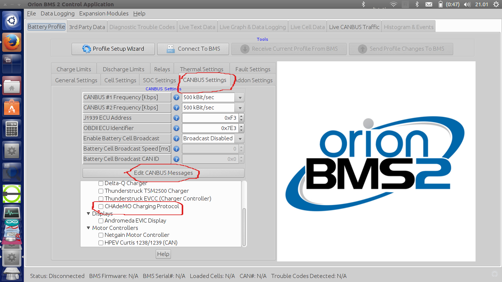The width and height of the screenshot is (502, 282).
Task: Go to the Relays tab
Action: 162,69
